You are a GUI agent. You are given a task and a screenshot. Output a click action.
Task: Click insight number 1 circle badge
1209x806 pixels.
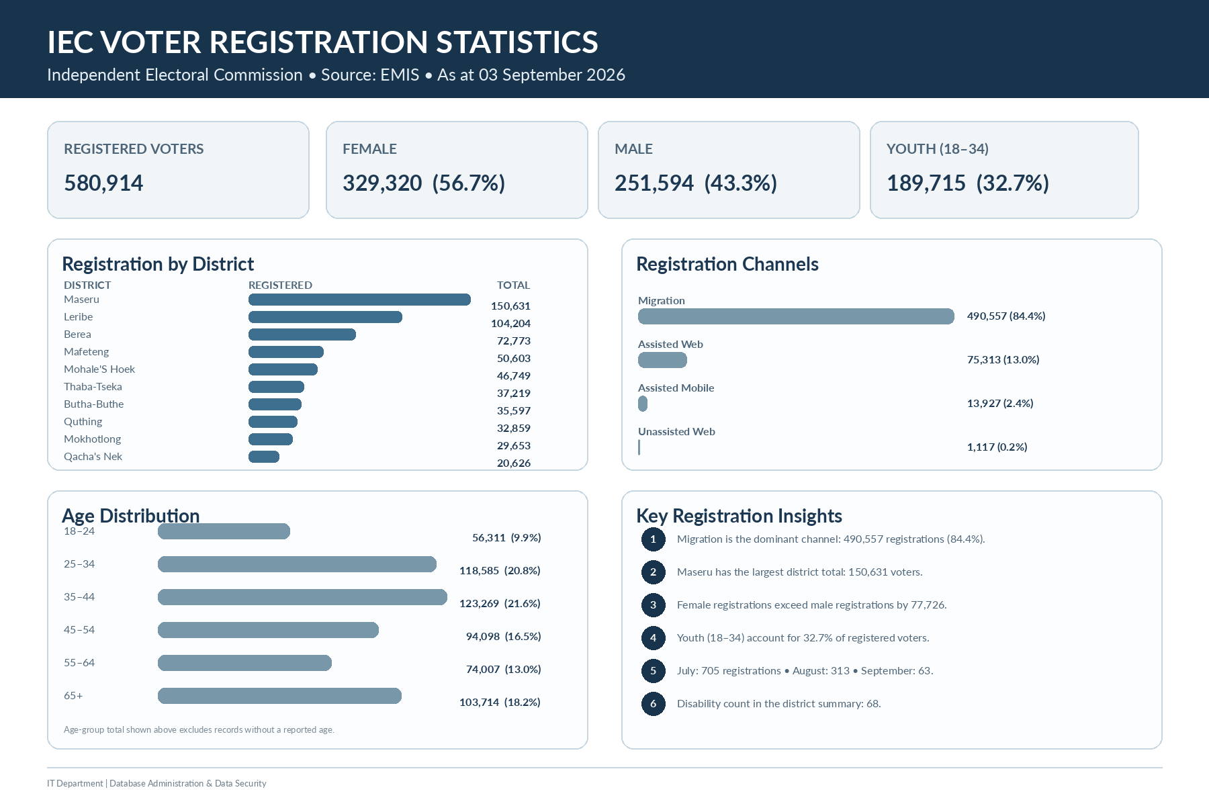coord(653,539)
